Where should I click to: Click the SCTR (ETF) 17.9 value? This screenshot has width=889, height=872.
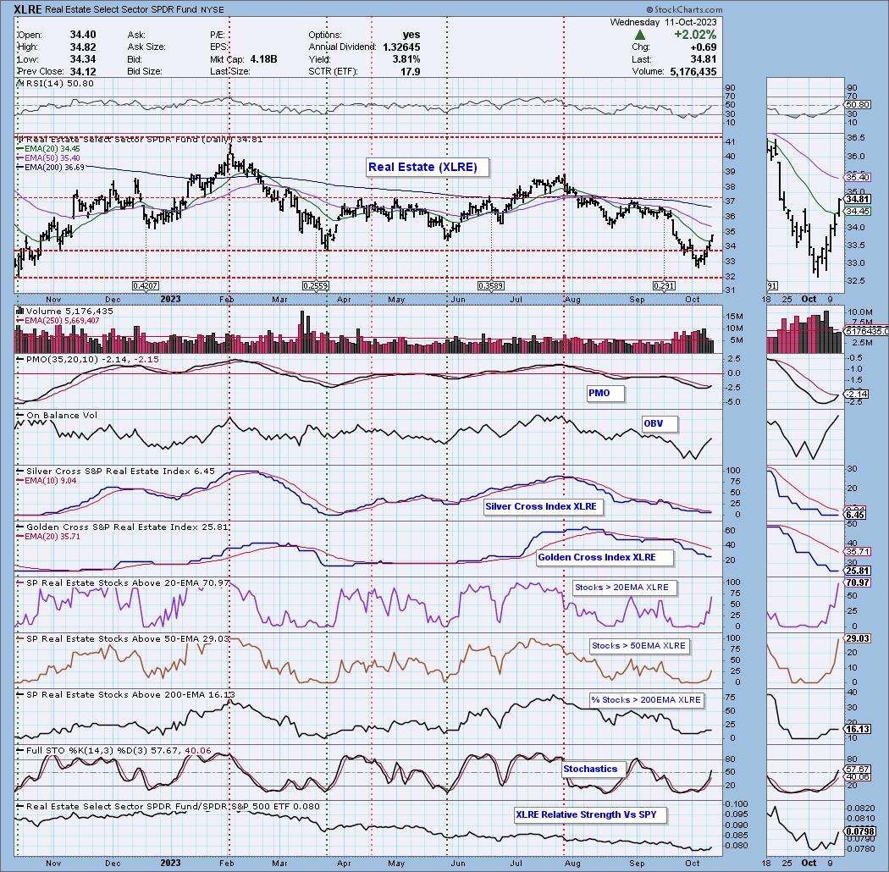tap(411, 71)
